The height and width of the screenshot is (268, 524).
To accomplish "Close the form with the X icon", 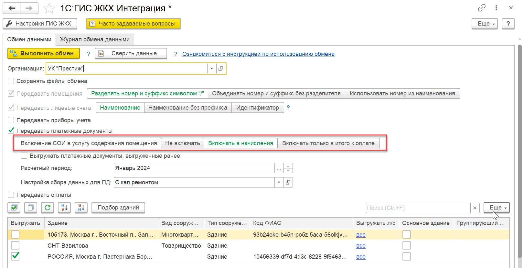I will click(511, 8).
